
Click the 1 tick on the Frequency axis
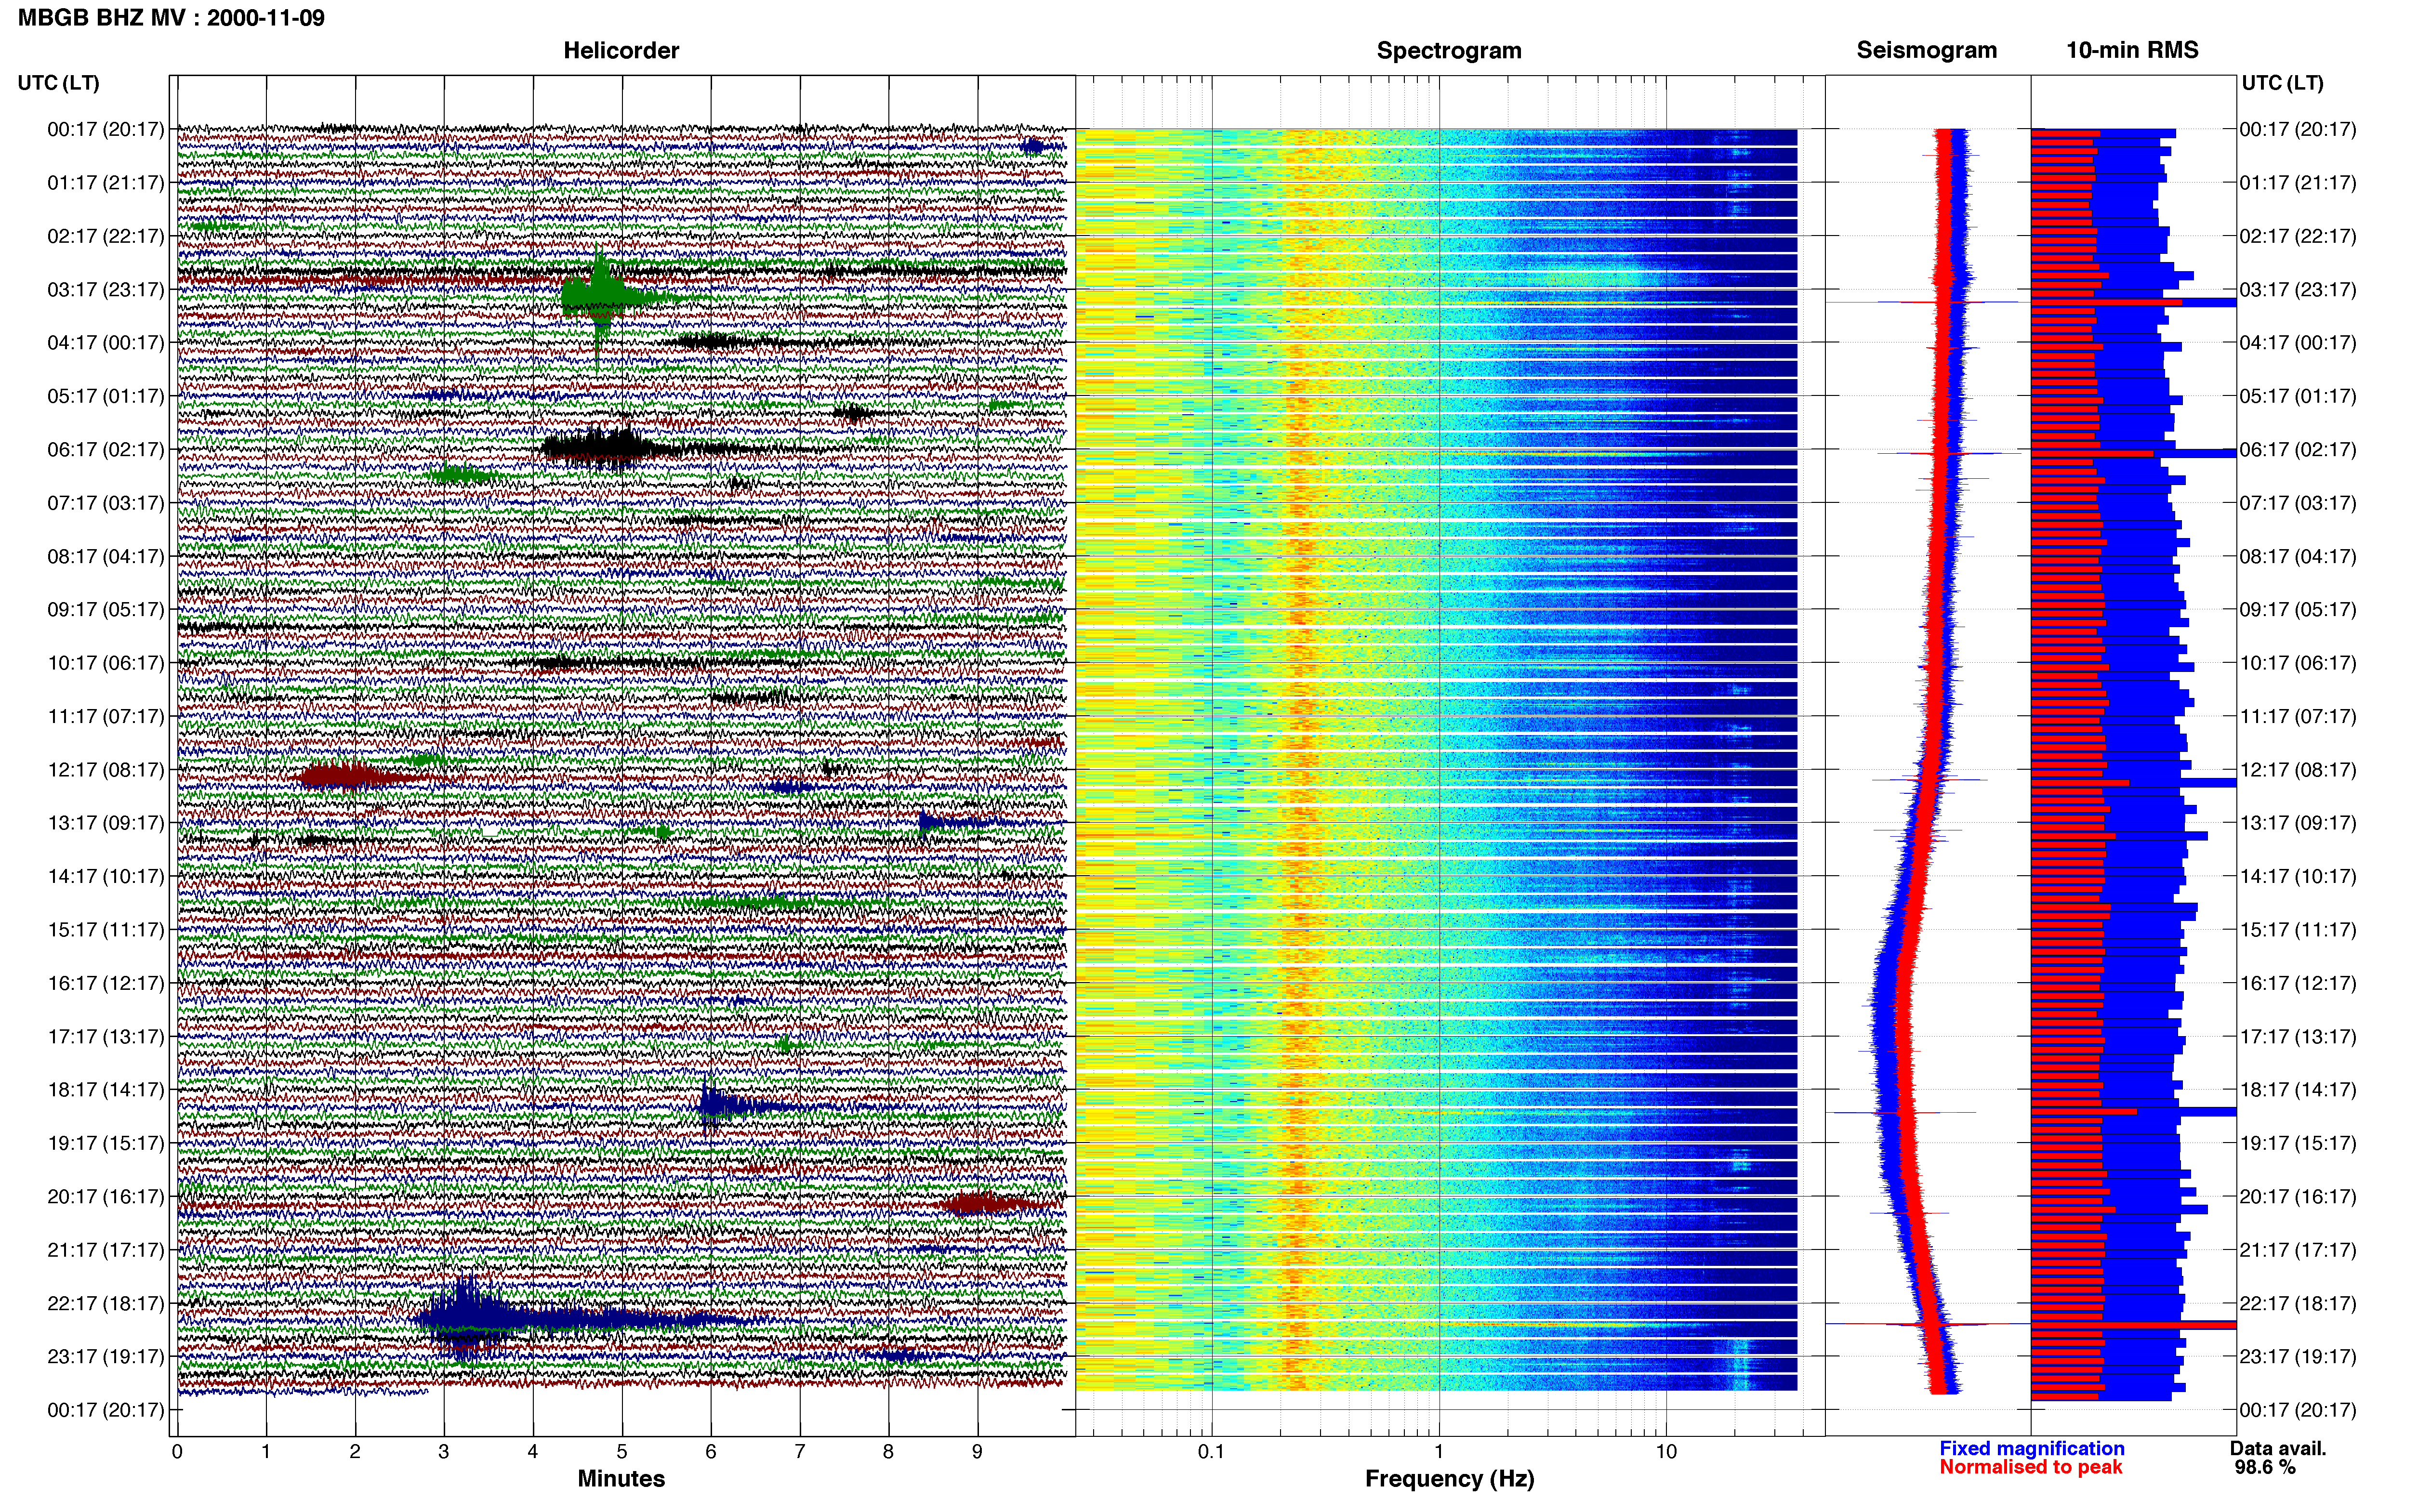click(1439, 1452)
